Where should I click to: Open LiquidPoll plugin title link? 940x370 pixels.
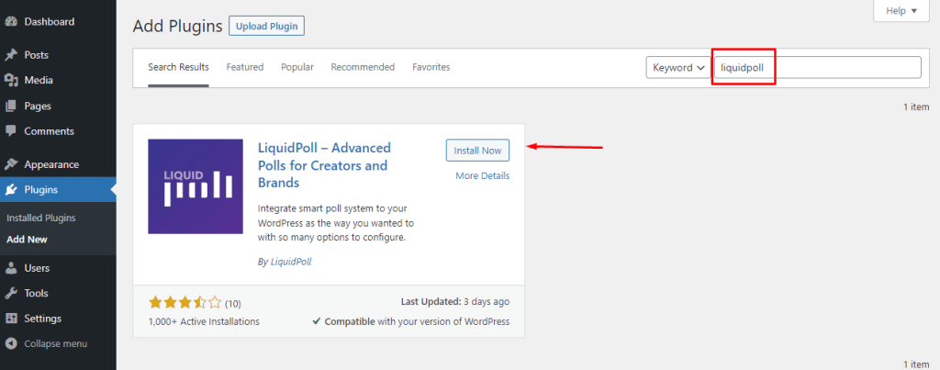(324, 165)
